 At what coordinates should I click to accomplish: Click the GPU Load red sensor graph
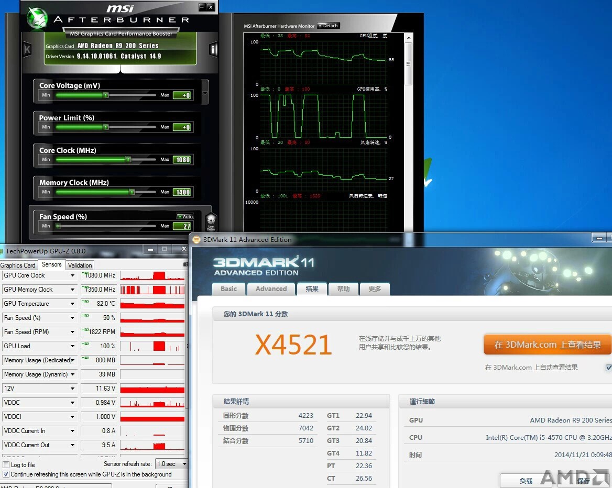click(152, 346)
